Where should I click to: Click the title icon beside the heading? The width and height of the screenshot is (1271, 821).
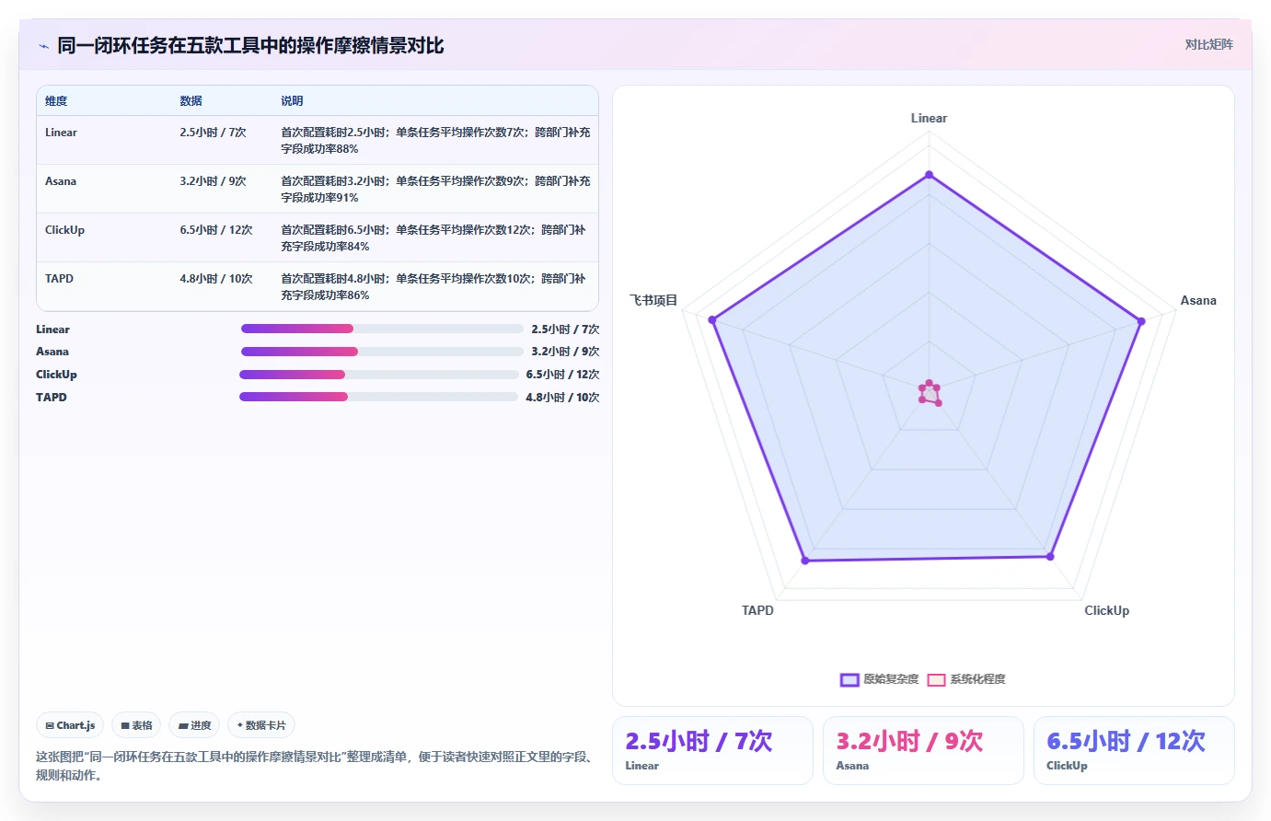[x=43, y=46]
